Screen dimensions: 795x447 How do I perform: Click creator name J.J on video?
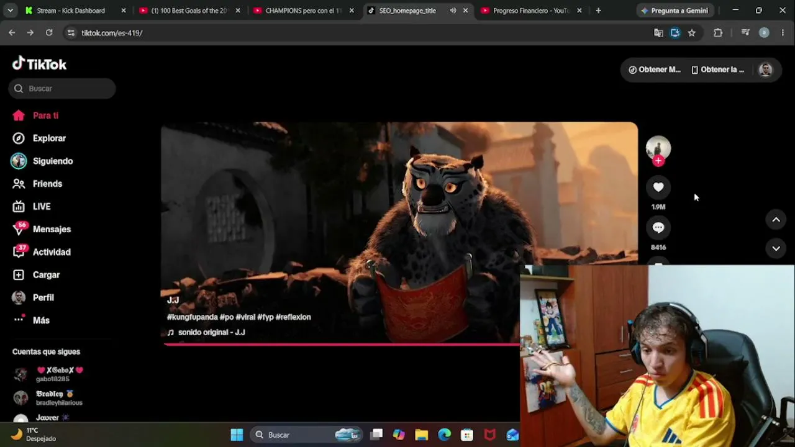(x=173, y=300)
